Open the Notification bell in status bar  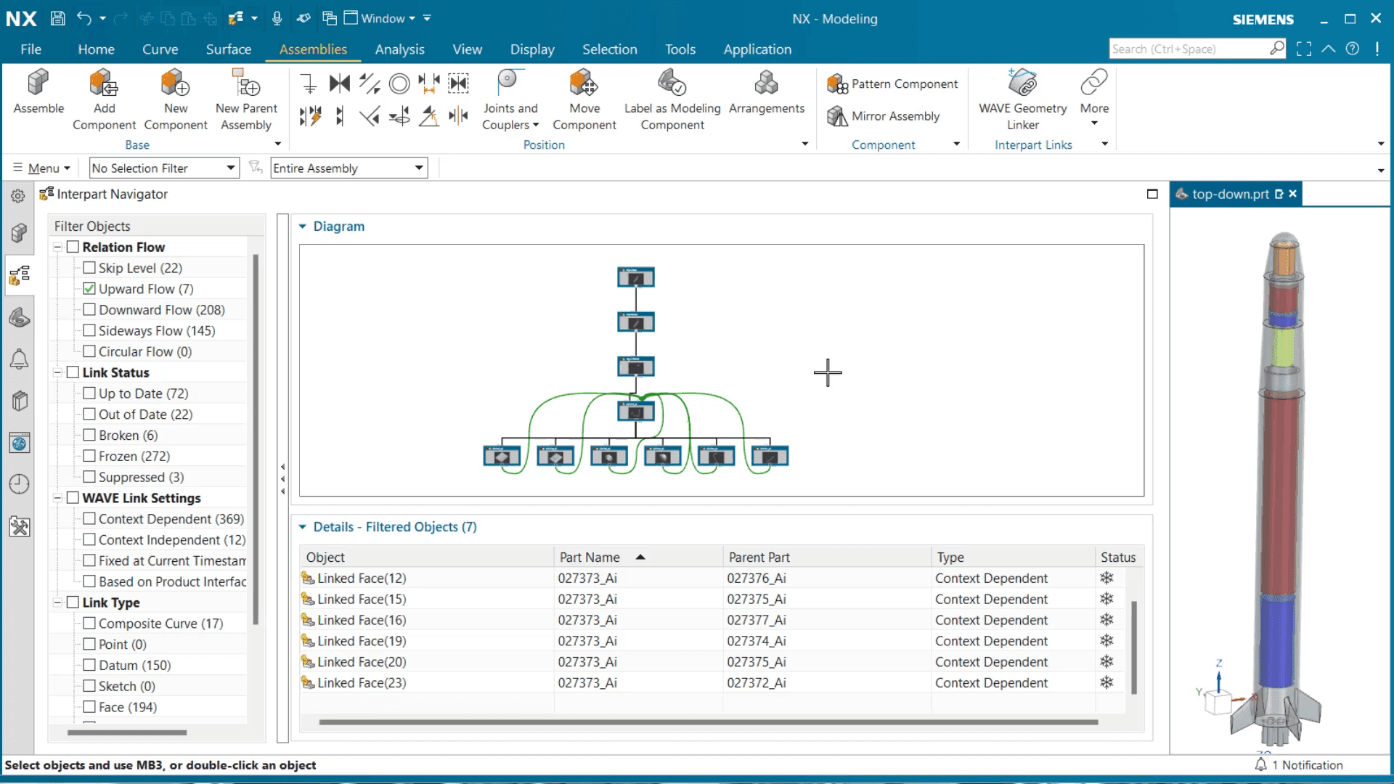(1260, 764)
